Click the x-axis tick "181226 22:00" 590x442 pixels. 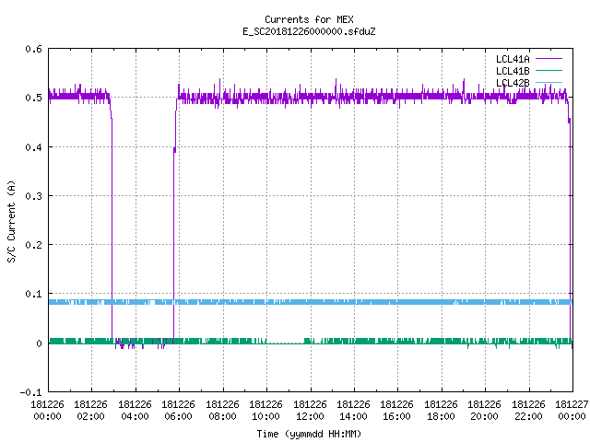point(528,411)
